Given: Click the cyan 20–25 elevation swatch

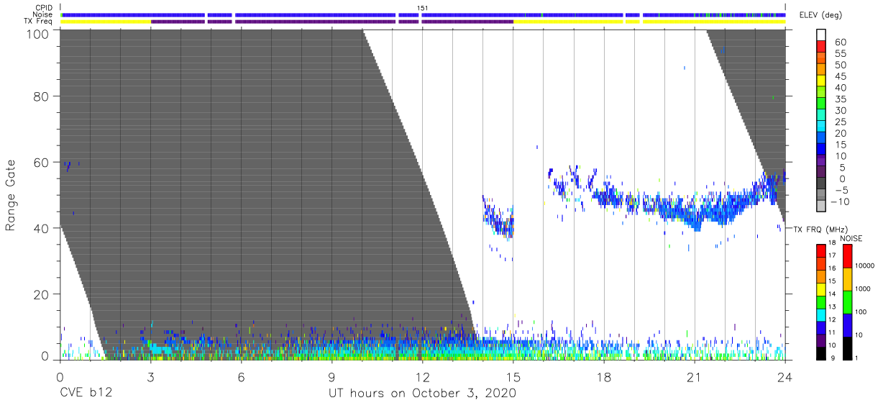Looking at the screenshot, I should 821,127.
